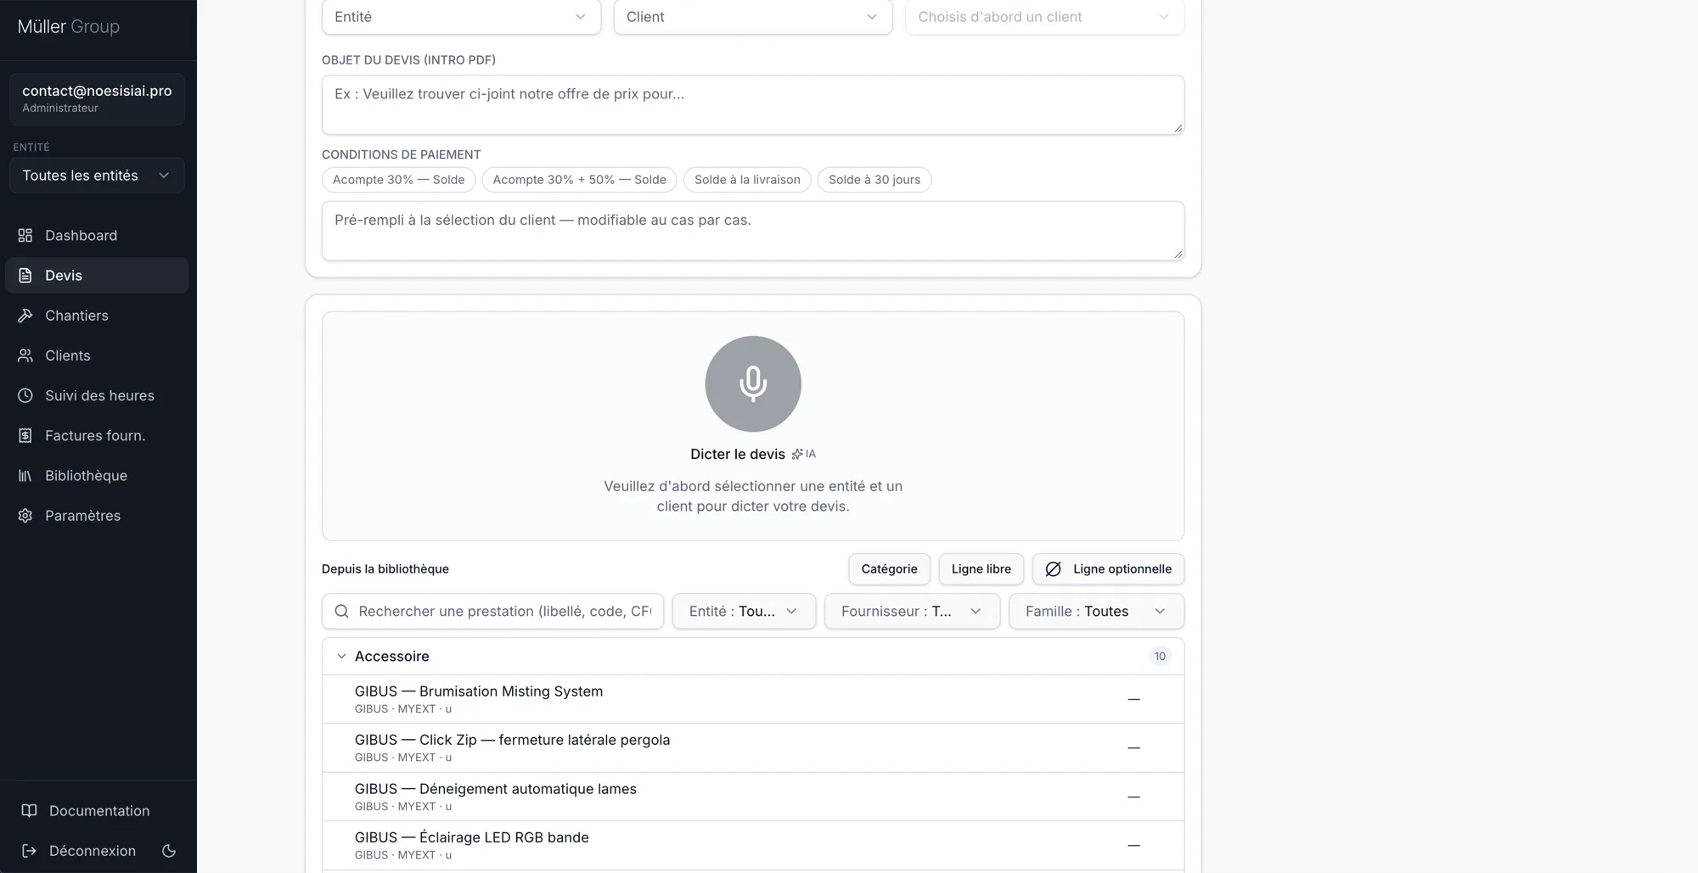Select GIBUS — Brumisation Misting System row
The height and width of the screenshot is (873, 1698).
[753, 699]
